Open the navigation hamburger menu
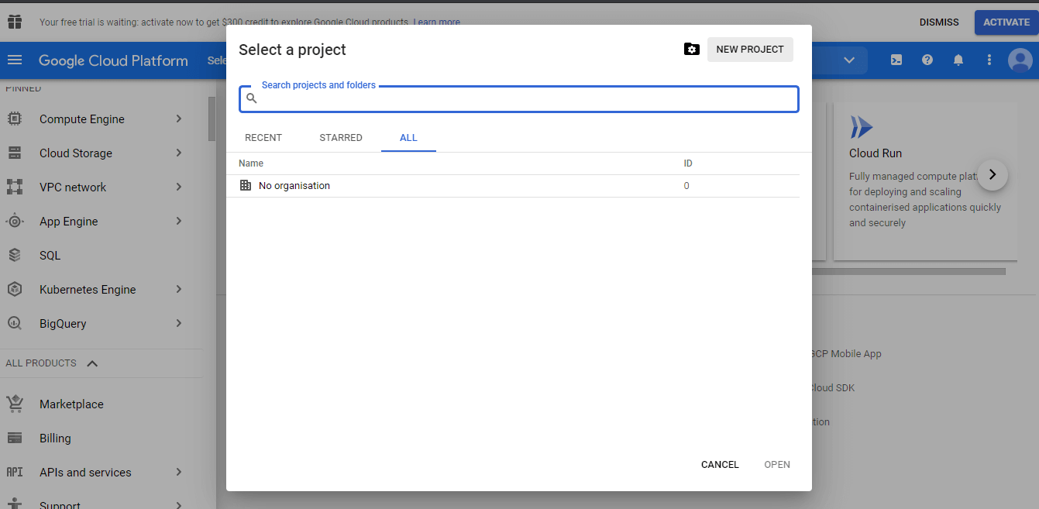This screenshot has height=509, width=1039. (x=15, y=60)
